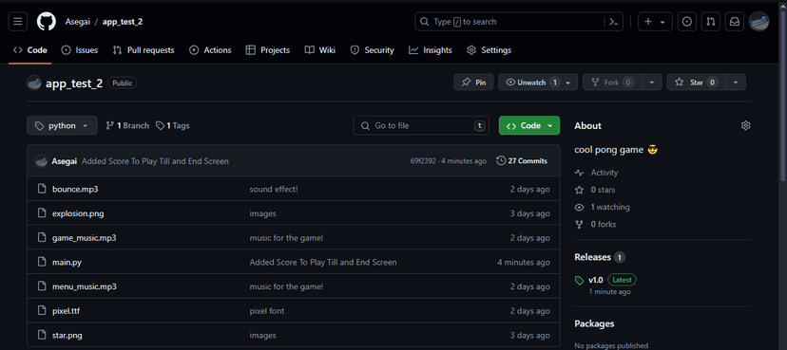This screenshot has width=787, height=350.
Task: Expand the dropdown arrow next to Fork
Action: click(652, 83)
